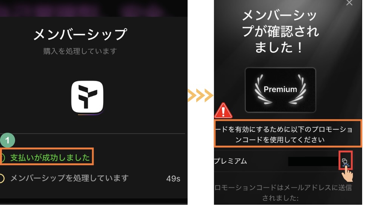Click the green number 1 step badge

pos(8,140)
